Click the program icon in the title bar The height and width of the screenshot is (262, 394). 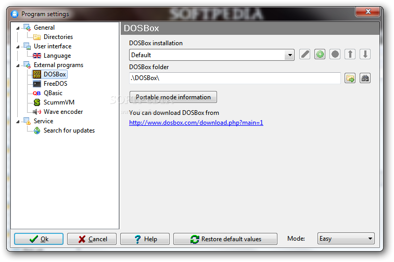pos(15,14)
